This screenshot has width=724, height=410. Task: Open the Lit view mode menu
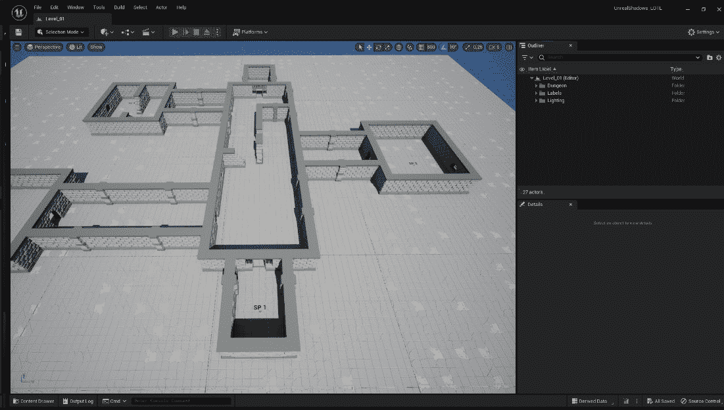(75, 47)
